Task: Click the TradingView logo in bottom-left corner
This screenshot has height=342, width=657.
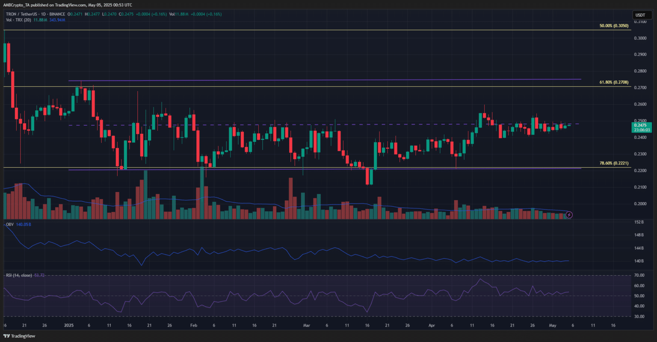Action: tap(21, 336)
